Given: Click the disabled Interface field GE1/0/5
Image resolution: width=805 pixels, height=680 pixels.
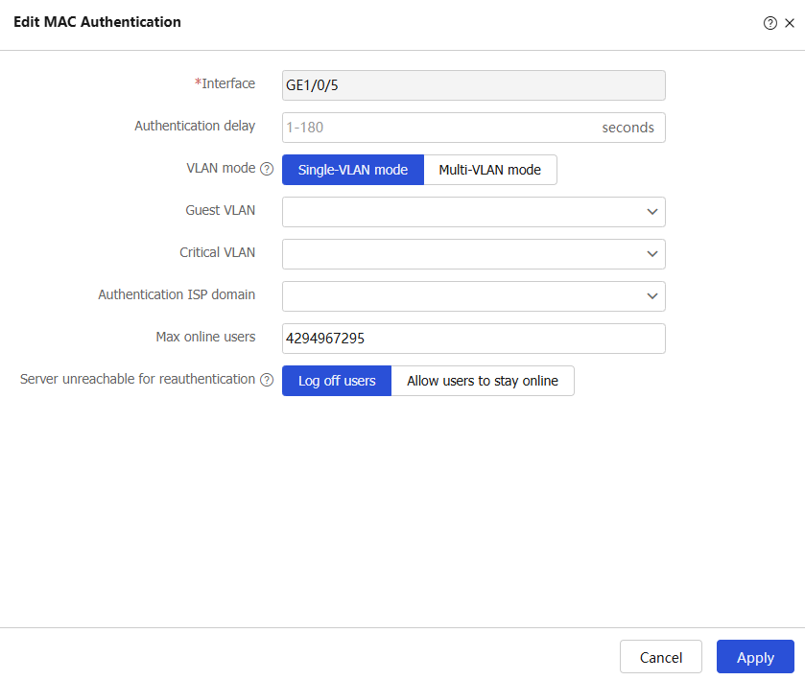Looking at the screenshot, I should point(473,85).
